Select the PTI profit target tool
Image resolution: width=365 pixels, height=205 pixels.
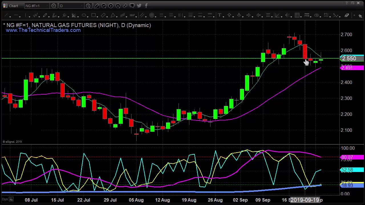point(326,15)
